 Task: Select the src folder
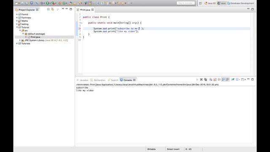[x=26, y=30]
